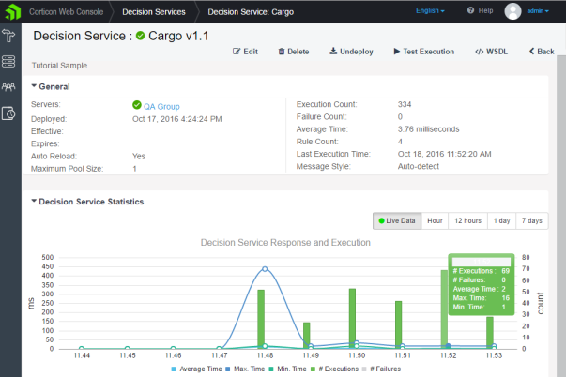Open the Users sidebar icon

point(8,87)
